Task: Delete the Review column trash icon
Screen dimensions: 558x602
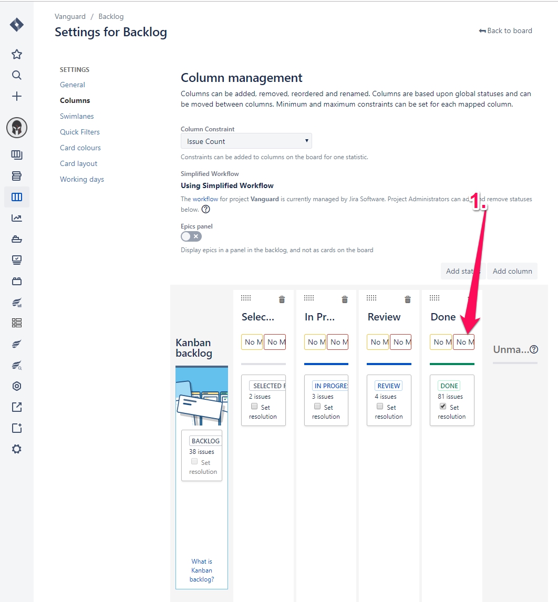Action: (x=408, y=299)
